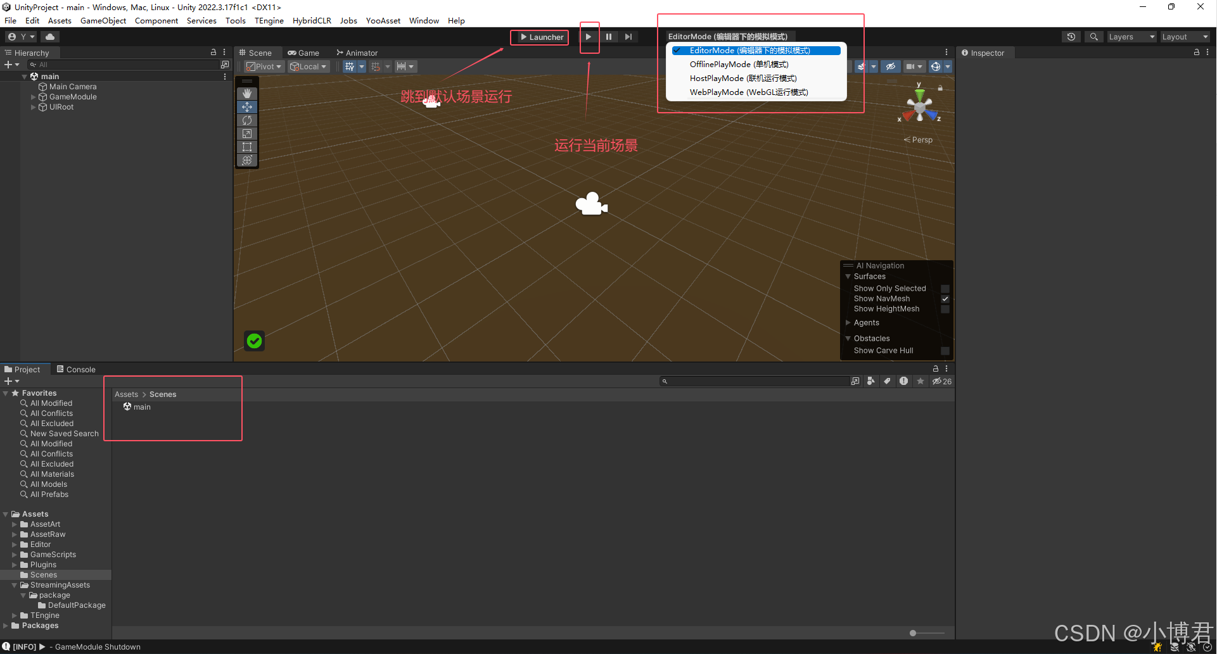Expand the Agents section in AI Navigation
Image resolution: width=1217 pixels, height=654 pixels.
click(x=849, y=322)
